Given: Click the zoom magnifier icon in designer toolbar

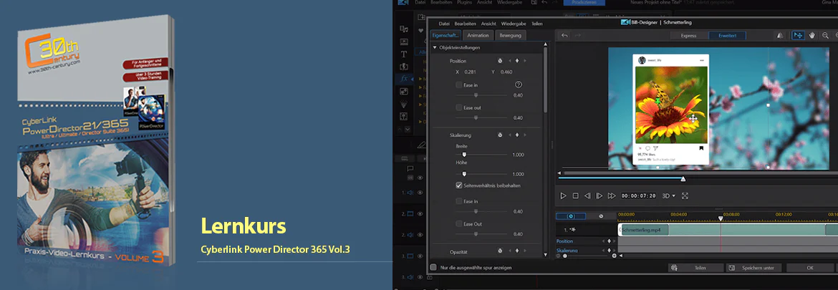Looking at the screenshot, I should pyautogui.click(x=825, y=35).
